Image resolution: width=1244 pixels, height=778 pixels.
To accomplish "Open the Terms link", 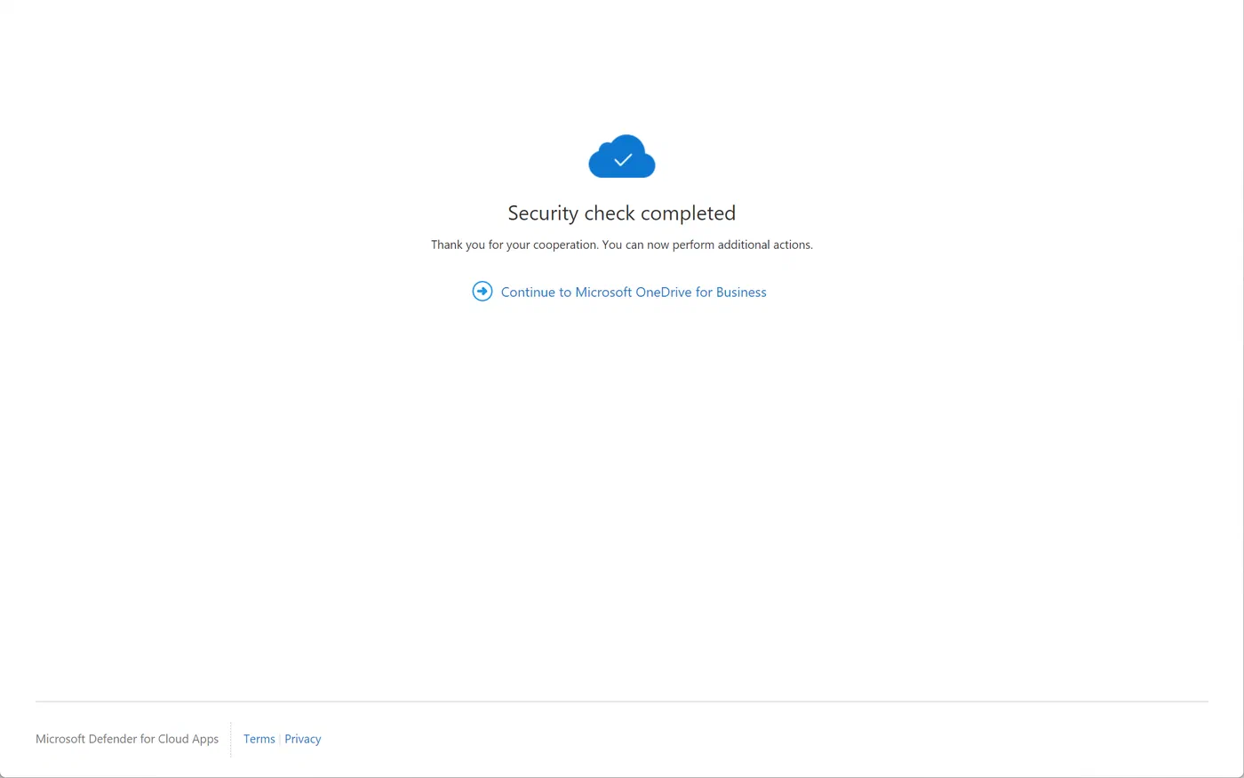I will pyautogui.click(x=259, y=739).
